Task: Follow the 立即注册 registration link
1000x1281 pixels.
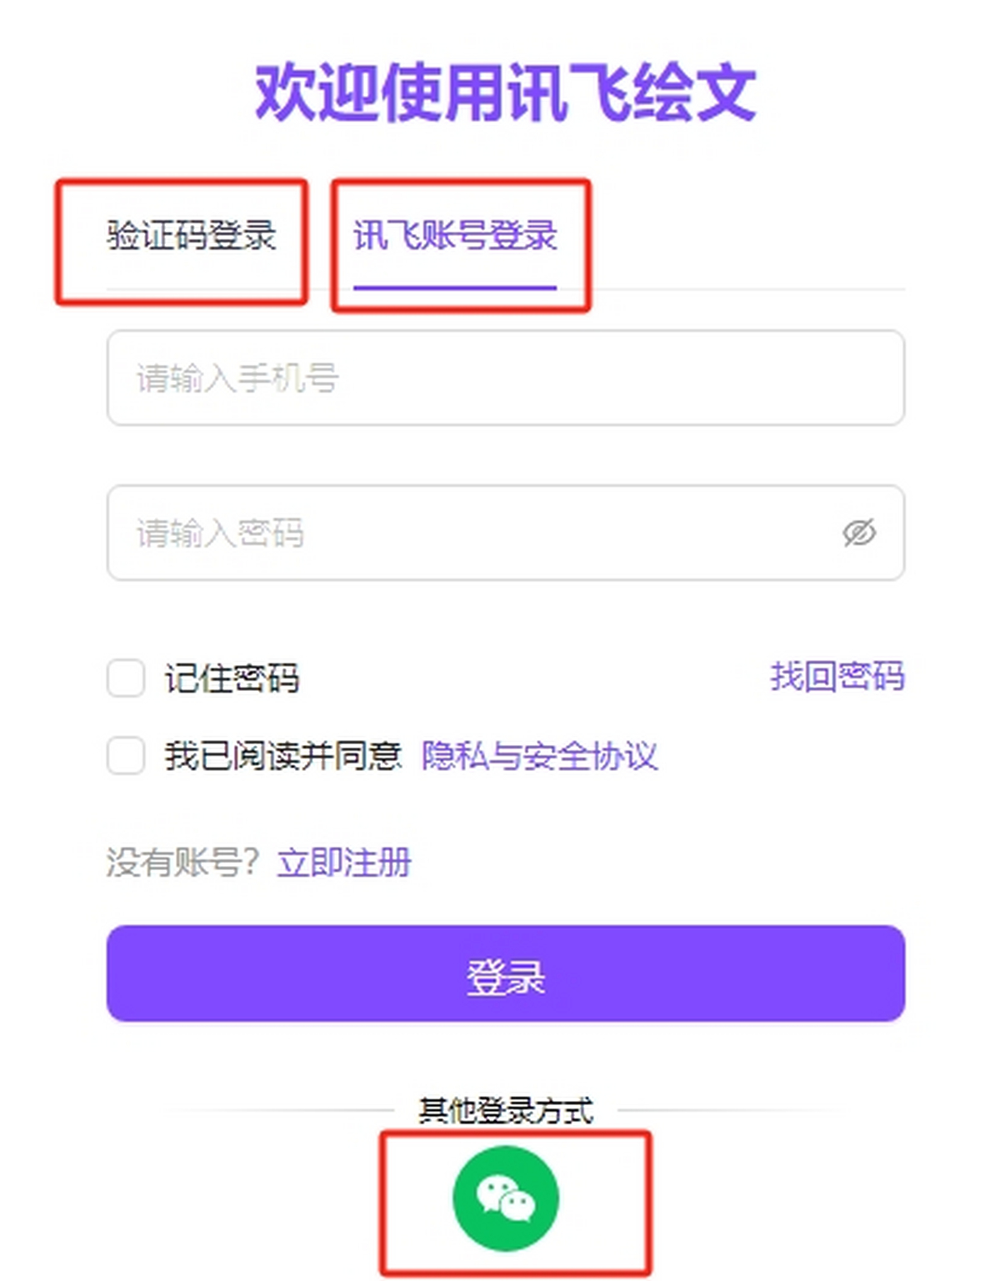Action: pyautogui.click(x=344, y=862)
